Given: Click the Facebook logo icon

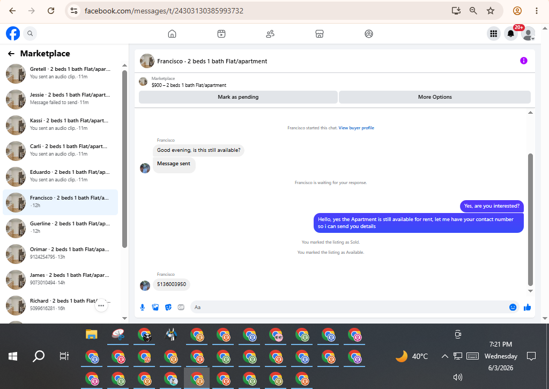Looking at the screenshot, I should pos(13,34).
